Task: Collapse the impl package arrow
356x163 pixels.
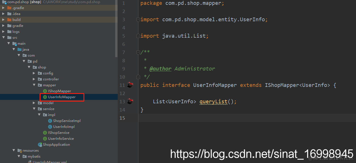Action: (39, 115)
